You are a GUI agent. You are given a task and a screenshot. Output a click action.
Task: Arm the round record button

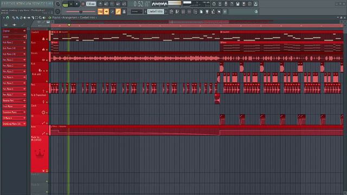pos(83,4)
